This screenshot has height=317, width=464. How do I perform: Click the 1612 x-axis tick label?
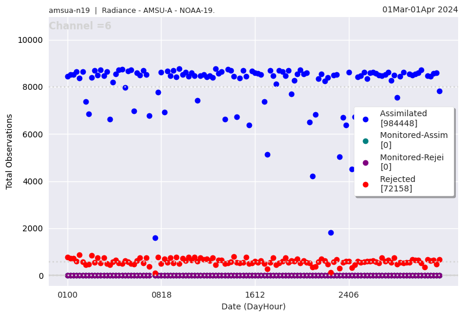255,295
